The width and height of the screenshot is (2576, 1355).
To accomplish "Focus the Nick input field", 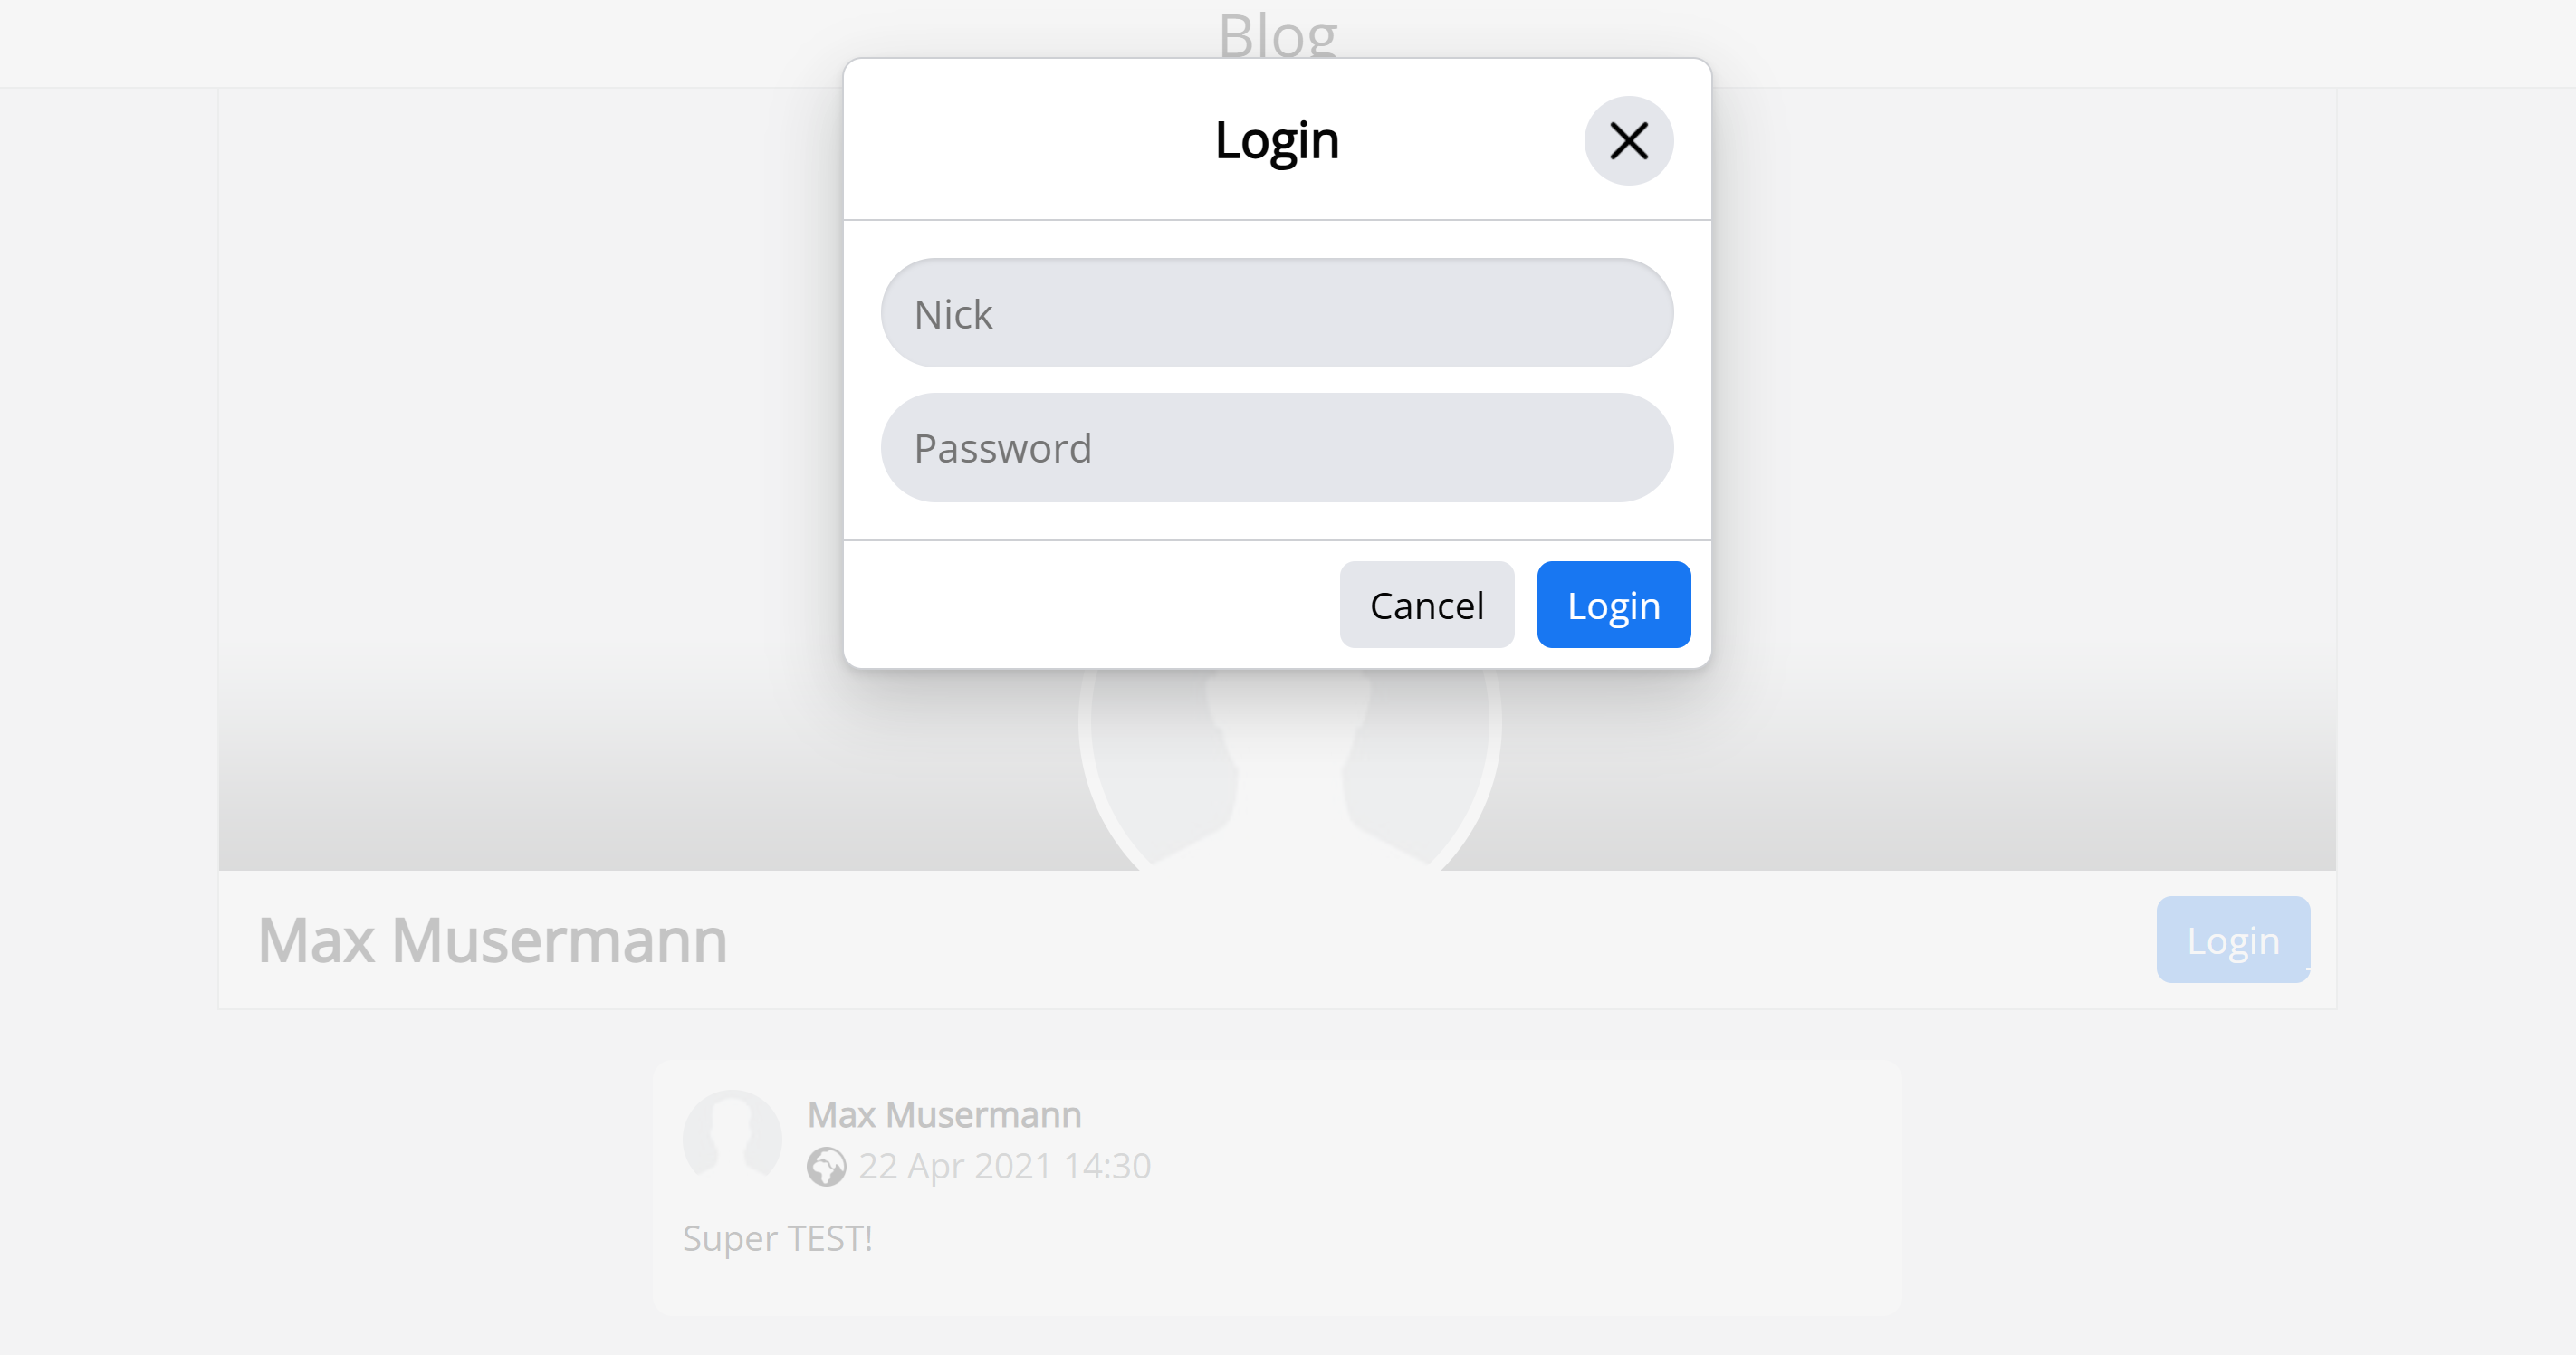I will pyautogui.click(x=1276, y=313).
